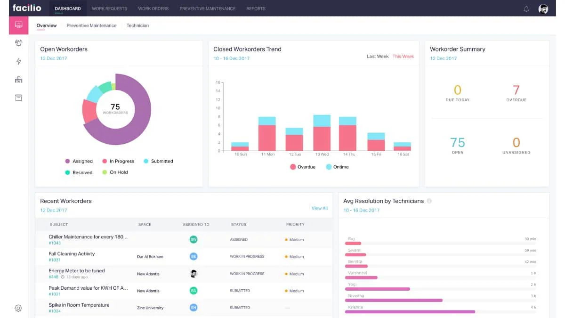Open the notifications bell icon
565x318 pixels.
click(x=526, y=9)
